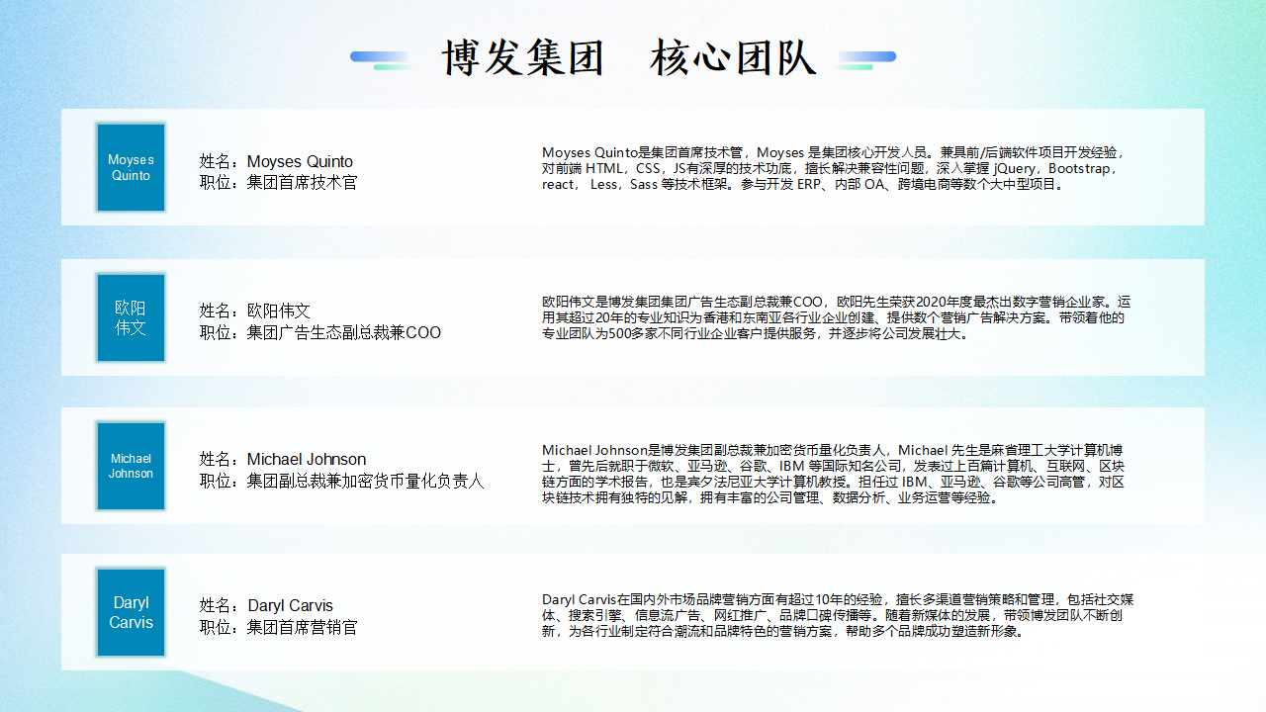This screenshot has width=1266, height=712.
Task: Click the text 职位：集团首席技术官
Action: (278, 183)
